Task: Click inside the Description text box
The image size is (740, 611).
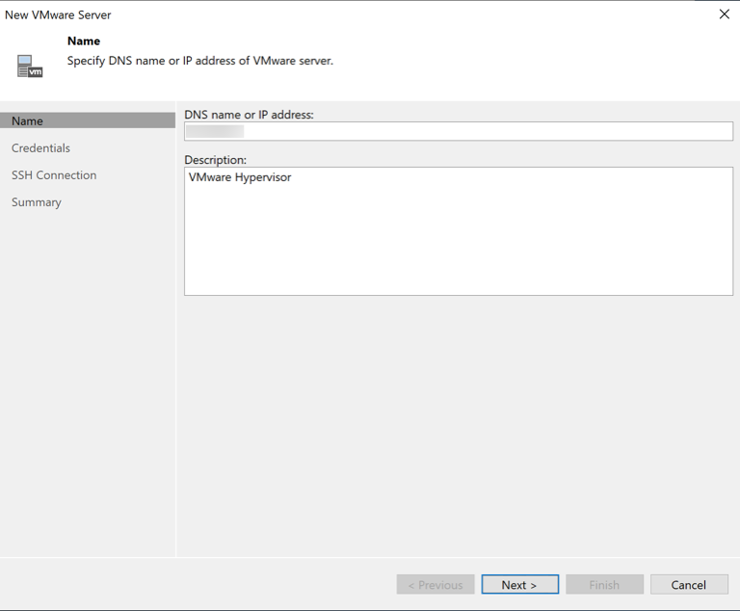Action: coord(459,231)
